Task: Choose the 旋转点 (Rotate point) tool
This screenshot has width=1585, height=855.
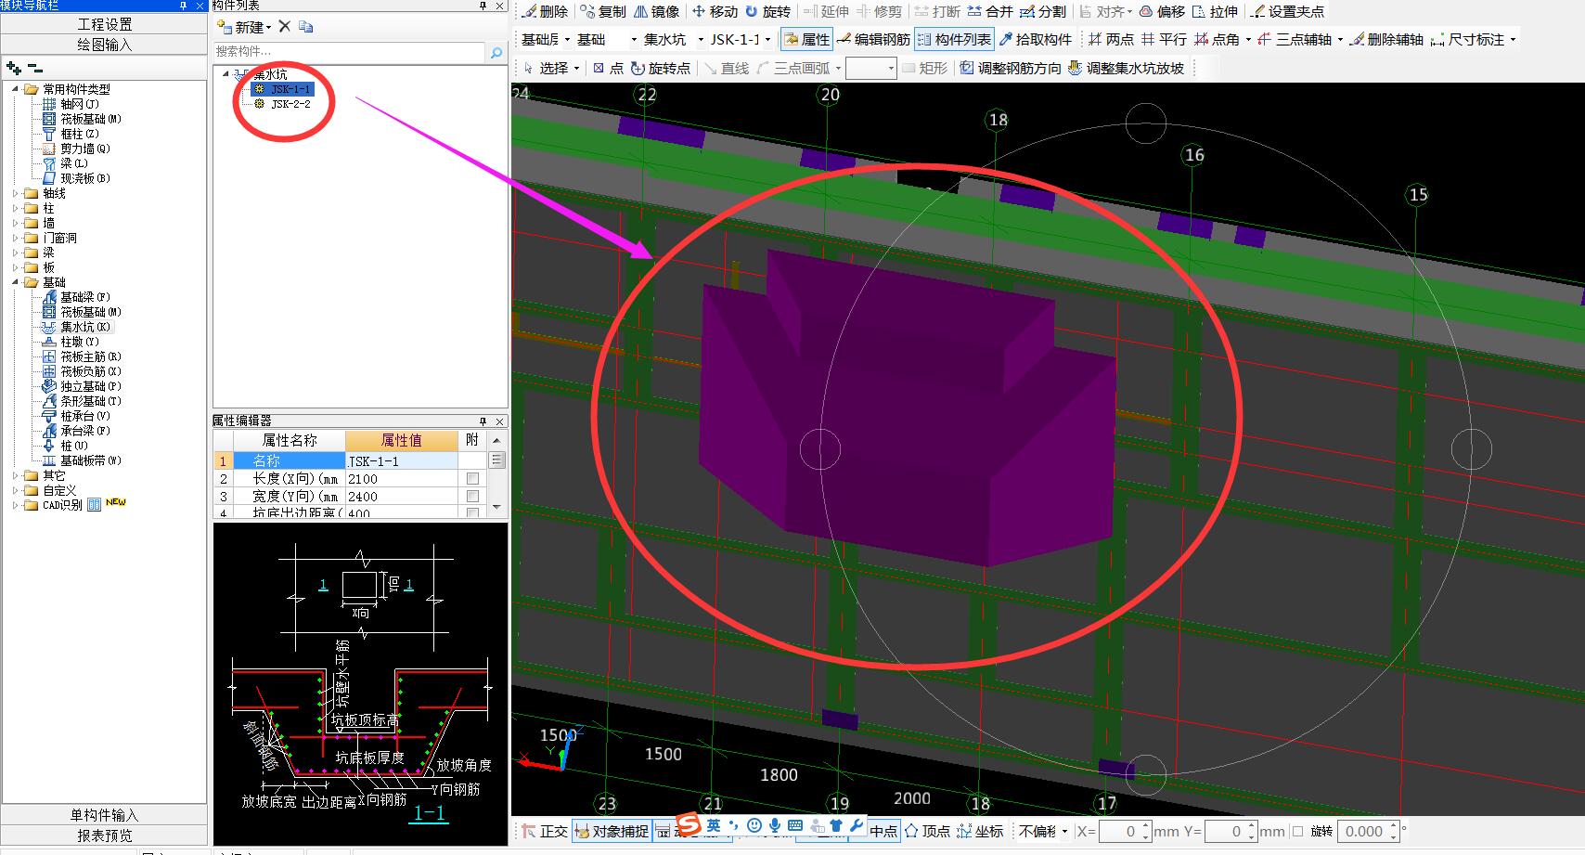Action: point(661,68)
